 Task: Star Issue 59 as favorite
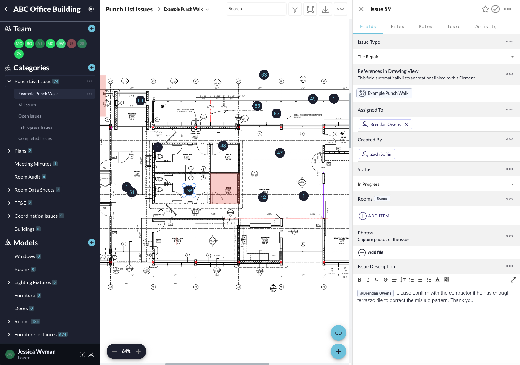pyautogui.click(x=485, y=9)
